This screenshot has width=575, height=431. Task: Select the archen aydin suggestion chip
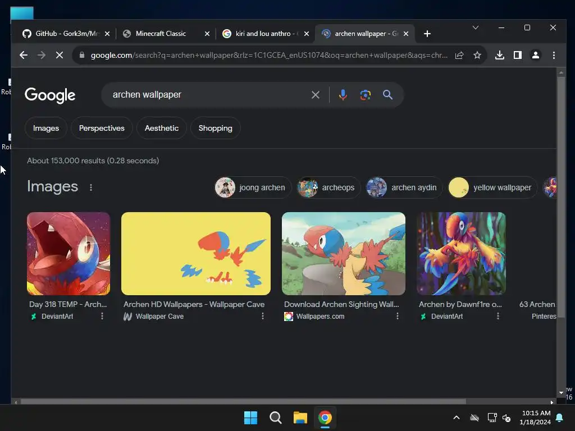404,187
